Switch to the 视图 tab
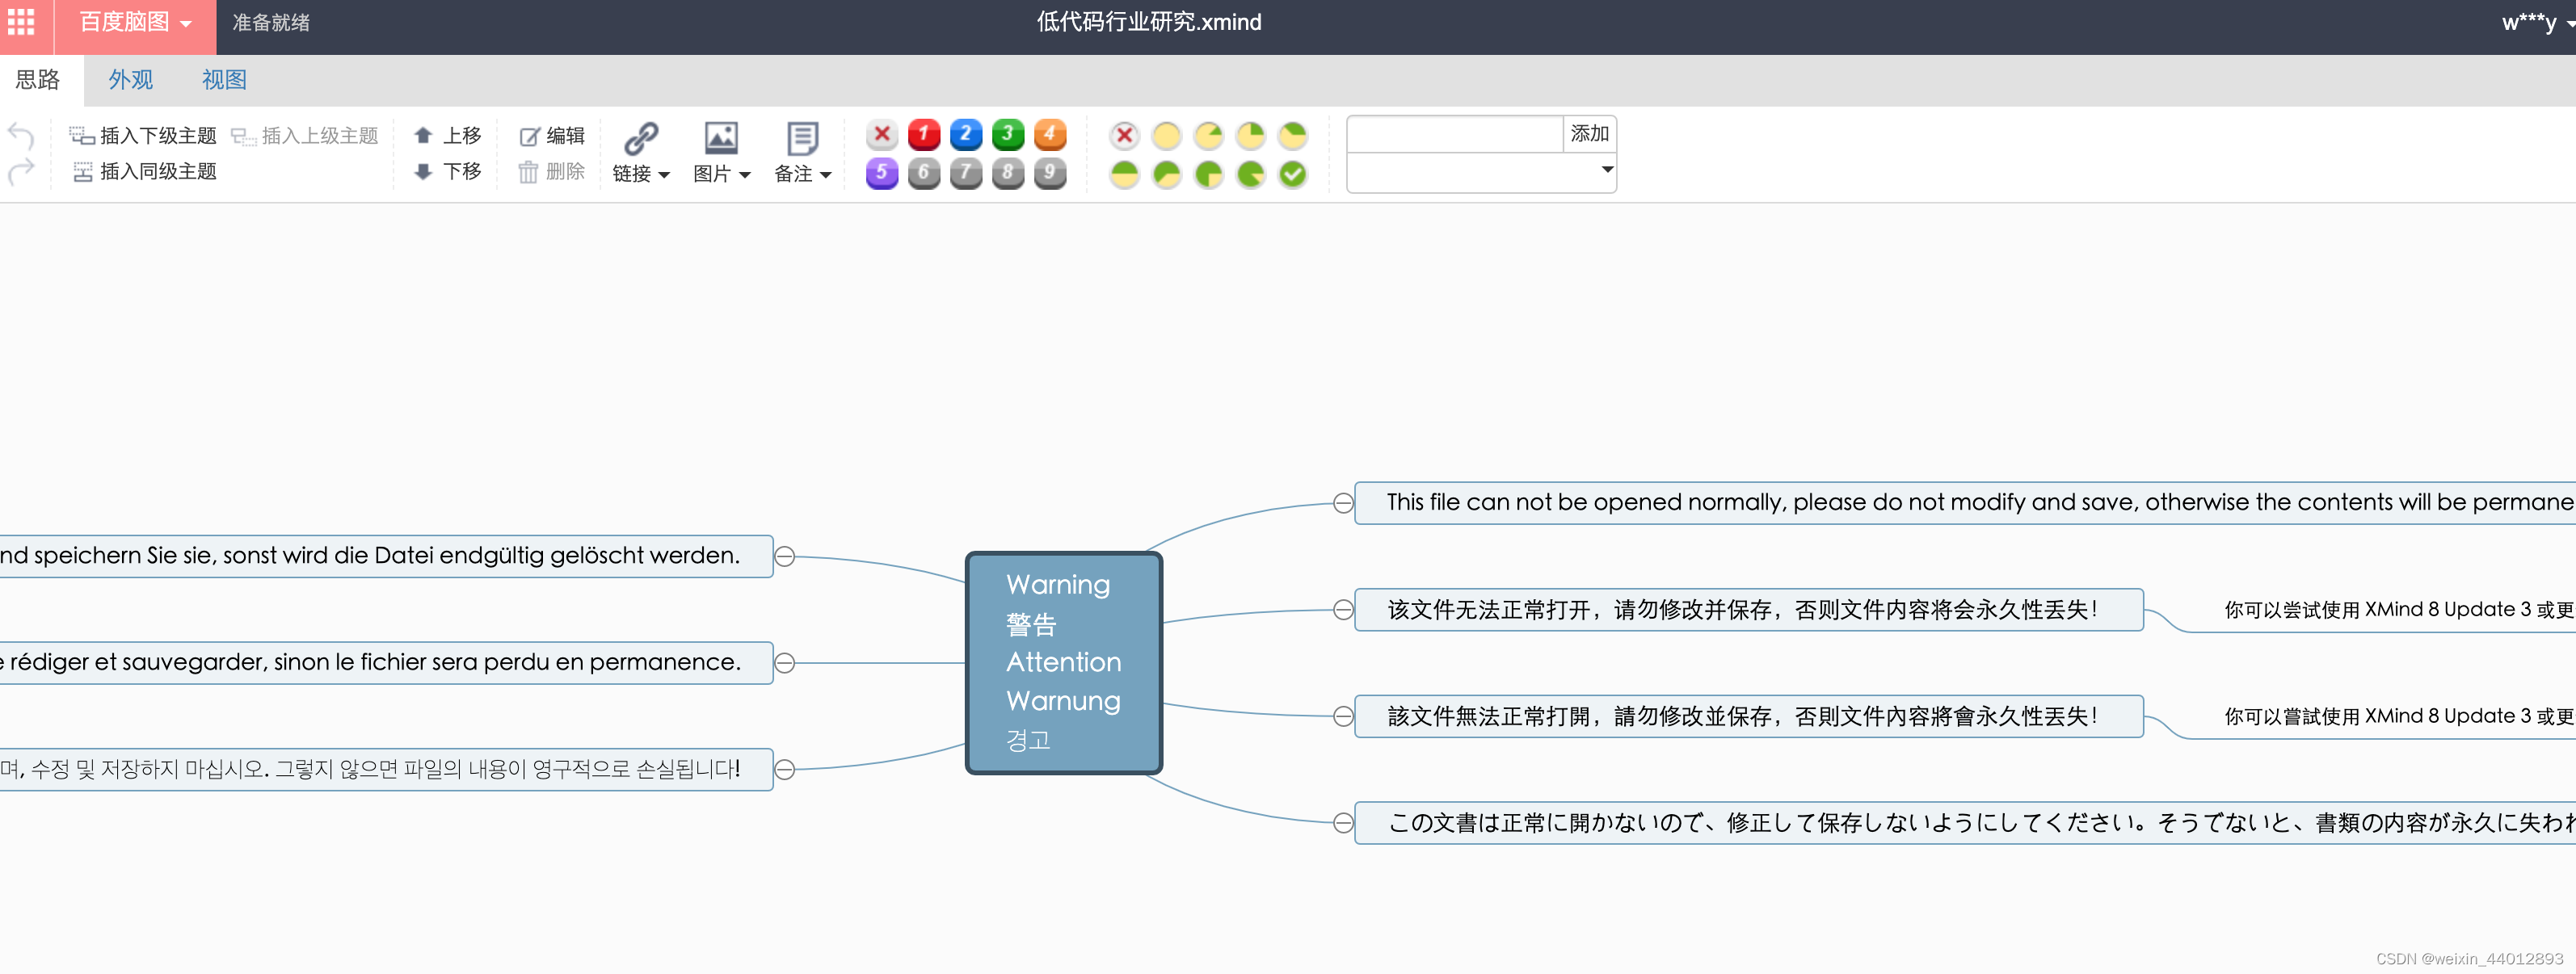 coord(224,80)
